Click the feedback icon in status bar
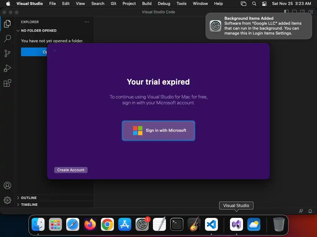The width and height of the screenshot is (317, 237). (x=301, y=211)
